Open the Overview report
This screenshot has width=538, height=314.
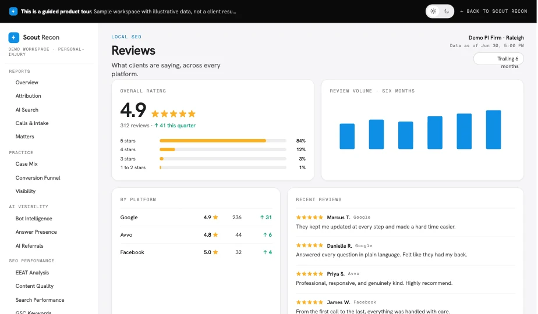click(27, 83)
